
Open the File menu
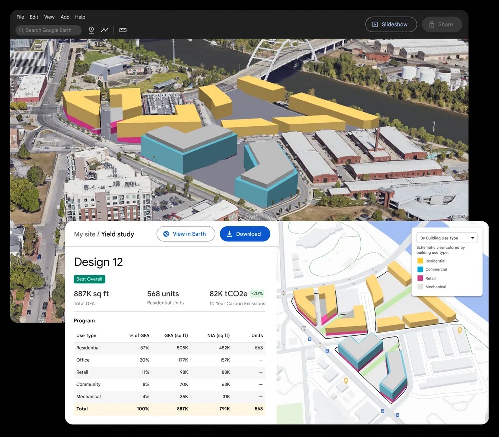tap(20, 17)
